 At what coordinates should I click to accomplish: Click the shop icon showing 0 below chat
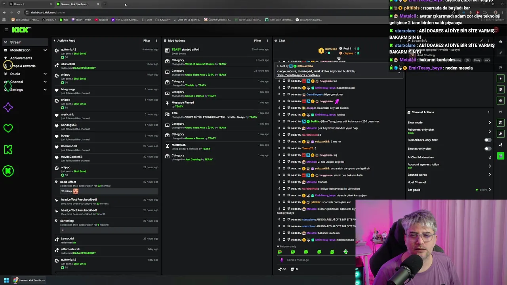pyautogui.click(x=294, y=269)
